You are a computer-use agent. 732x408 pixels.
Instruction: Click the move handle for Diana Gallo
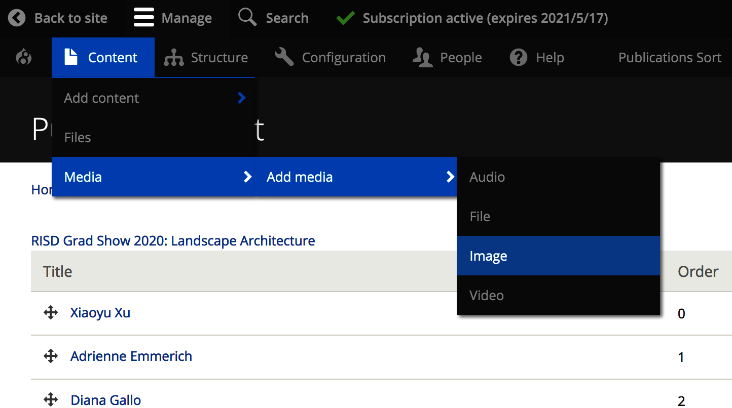tap(51, 399)
